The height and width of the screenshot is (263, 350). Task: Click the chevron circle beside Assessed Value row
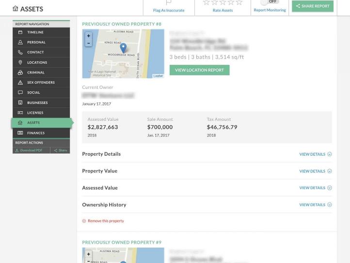(x=330, y=188)
